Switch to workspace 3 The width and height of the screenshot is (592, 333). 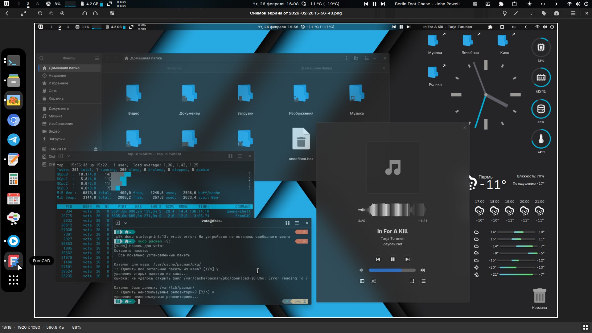37,4
